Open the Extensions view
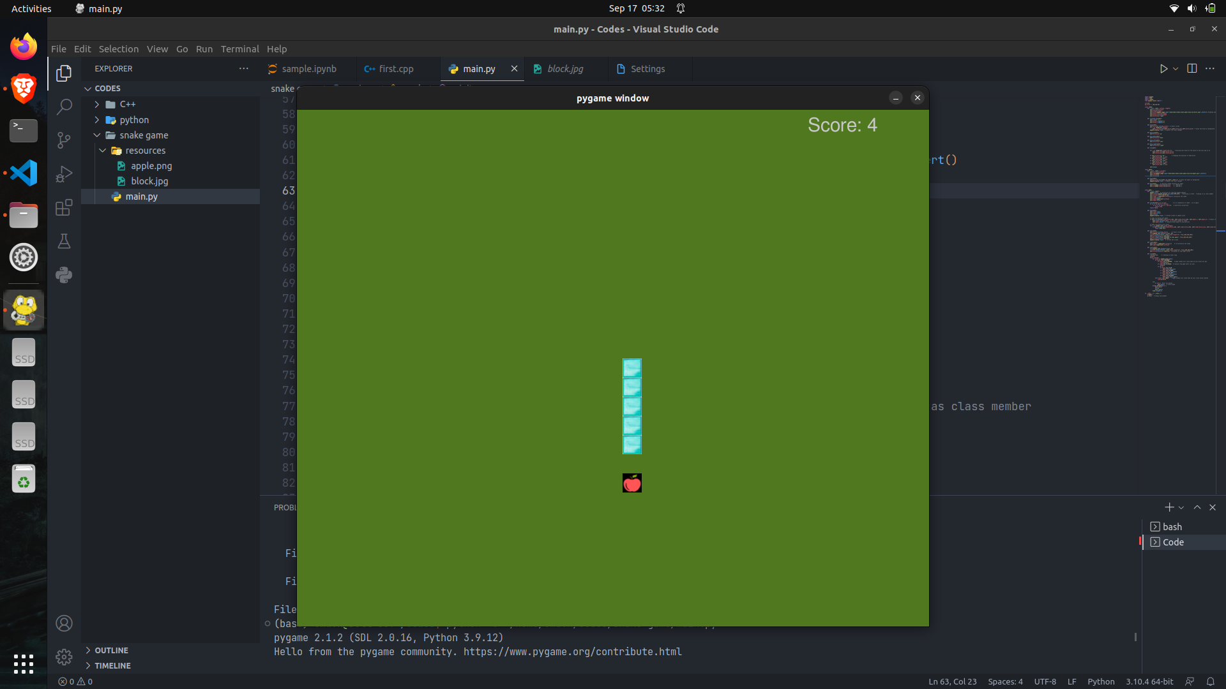Screen dimensions: 1226x689 tap(64, 207)
